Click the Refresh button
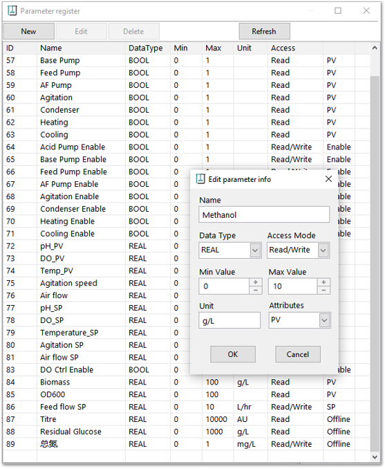The width and height of the screenshot is (385, 469). point(264,31)
